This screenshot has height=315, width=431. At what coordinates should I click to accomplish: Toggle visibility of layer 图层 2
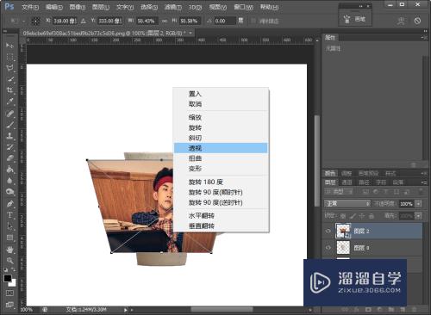coord(328,231)
